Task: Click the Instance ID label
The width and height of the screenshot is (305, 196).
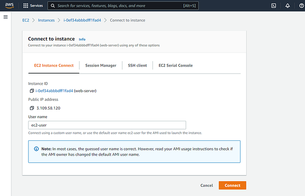Action: pos(38,83)
